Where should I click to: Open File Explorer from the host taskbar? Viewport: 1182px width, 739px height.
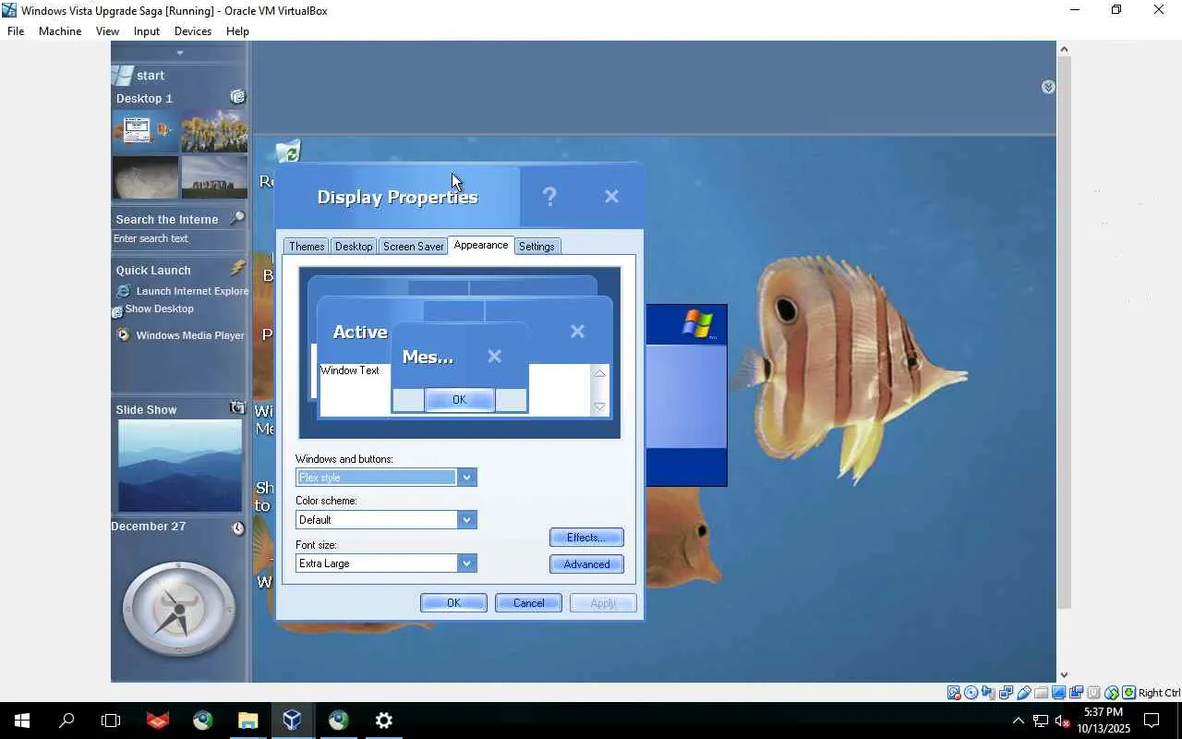point(247,721)
